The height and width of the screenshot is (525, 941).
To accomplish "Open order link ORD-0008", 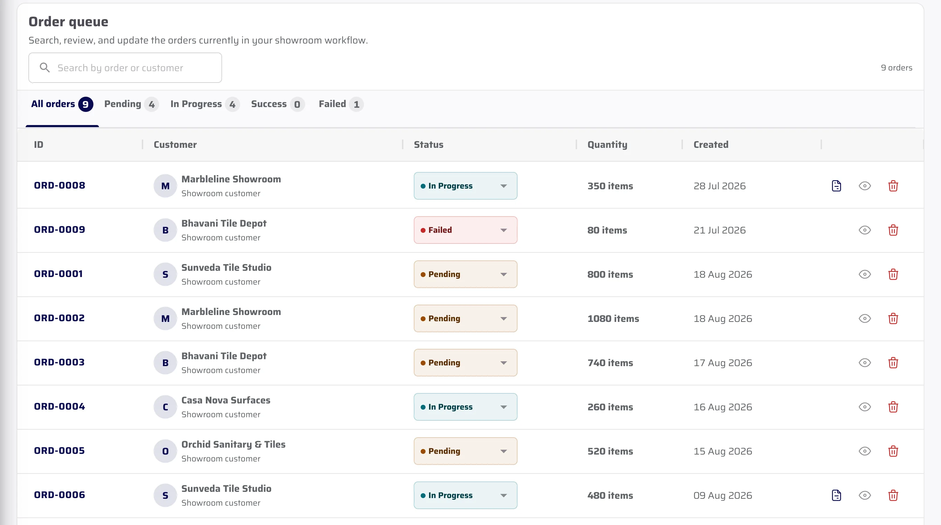I will (x=60, y=185).
